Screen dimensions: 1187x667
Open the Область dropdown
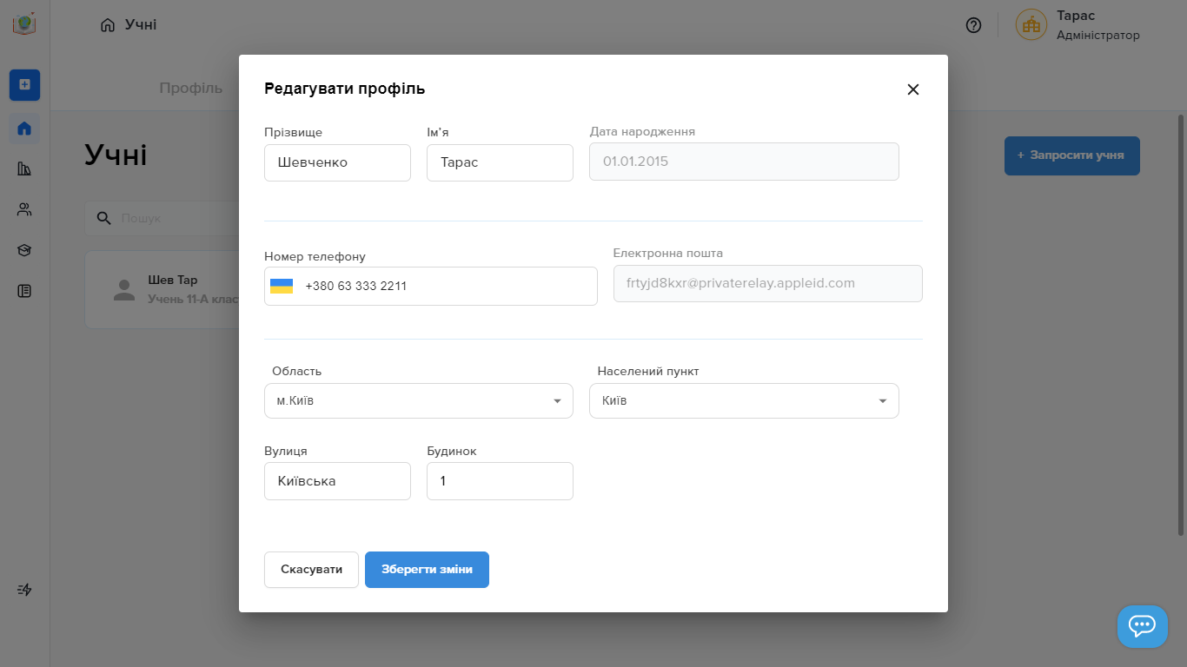419,401
